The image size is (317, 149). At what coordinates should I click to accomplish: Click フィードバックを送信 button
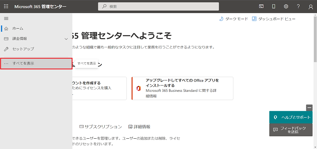[291, 130]
